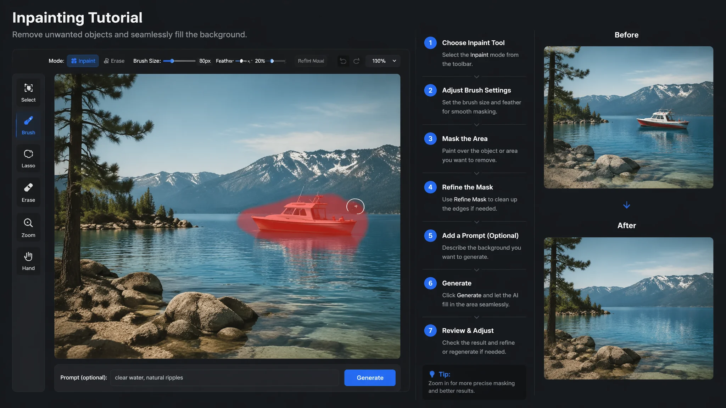
Task: Pick the Erase tool in sidebar
Action: [x=28, y=192]
